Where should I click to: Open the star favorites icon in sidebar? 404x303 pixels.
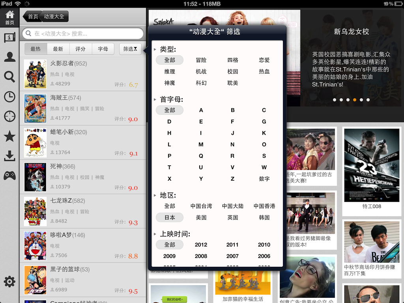[9, 137]
